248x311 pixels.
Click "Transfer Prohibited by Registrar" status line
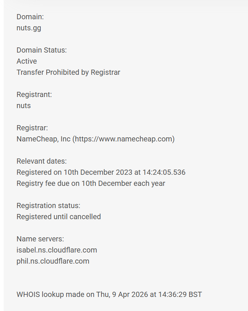[x=68, y=72]
